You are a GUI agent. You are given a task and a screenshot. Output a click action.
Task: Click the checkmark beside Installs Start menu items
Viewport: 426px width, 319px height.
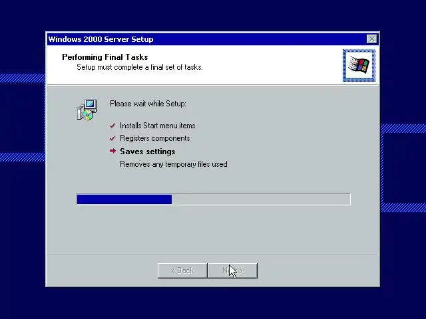click(112, 126)
